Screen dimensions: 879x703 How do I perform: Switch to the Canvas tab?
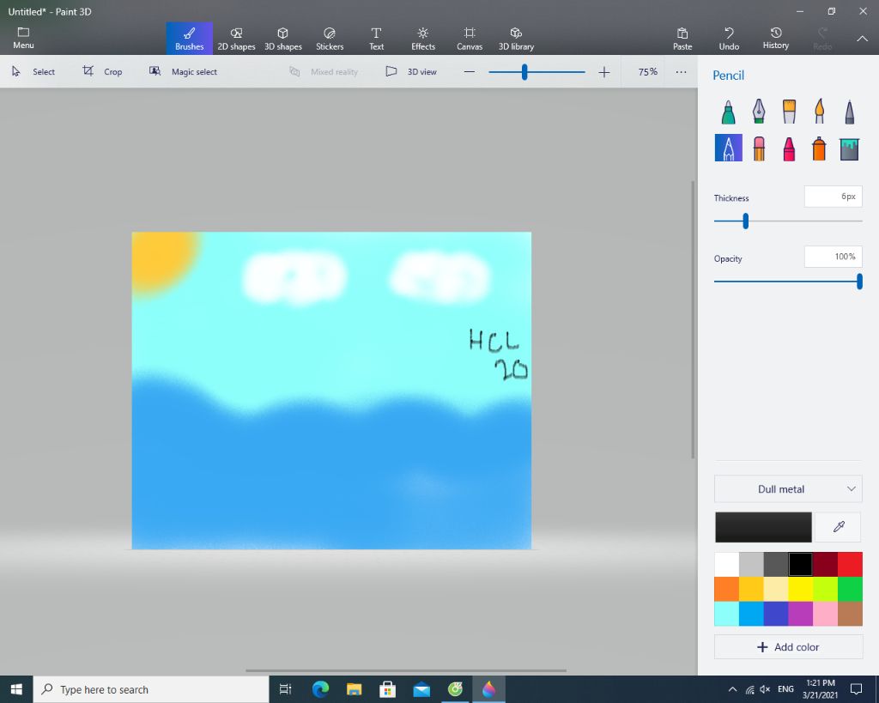(470, 39)
